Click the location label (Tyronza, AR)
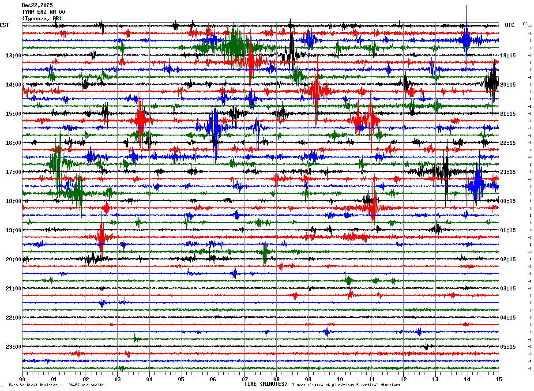 pos(42,19)
